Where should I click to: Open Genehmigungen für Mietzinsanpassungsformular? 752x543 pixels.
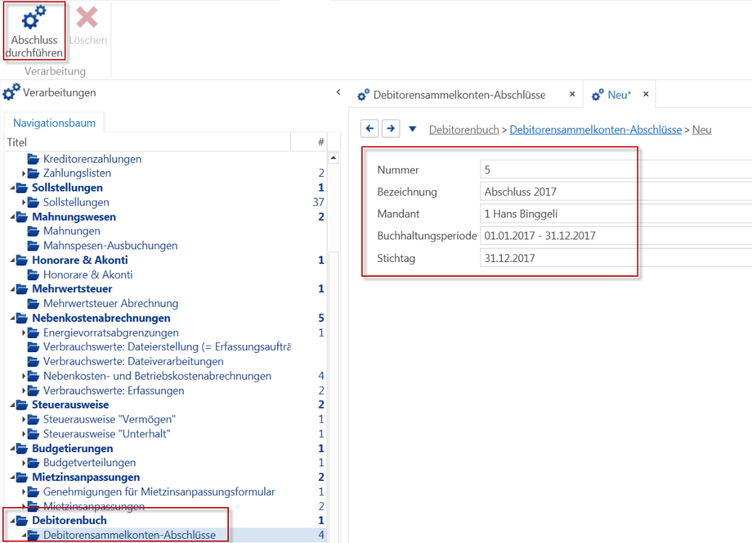(158, 492)
